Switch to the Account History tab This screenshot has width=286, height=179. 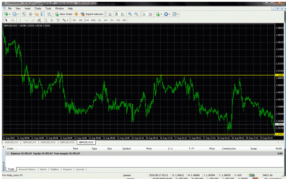tap(27, 169)
